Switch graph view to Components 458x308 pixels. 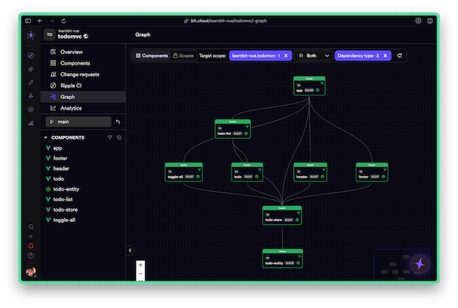(x=152, y=56)
